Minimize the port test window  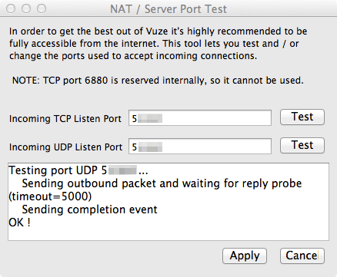(x=26, y=8)
